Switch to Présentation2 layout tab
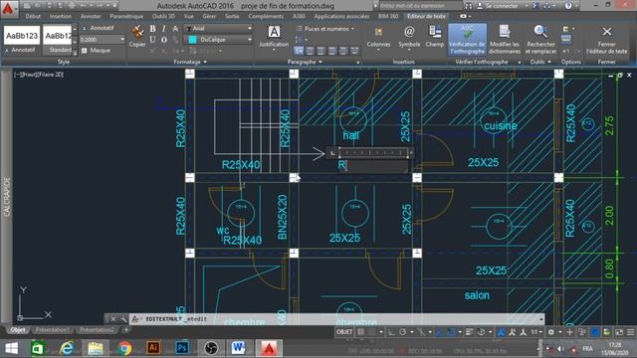Screen dimensions: 637x358 coord(97,330)
